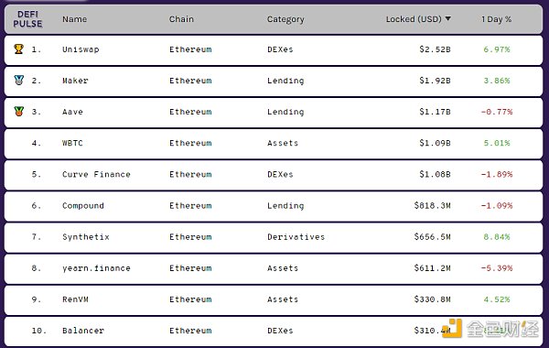The image size is (549, 348).
Task: Select the RenVM row
Action: click(x=274, y=299)
